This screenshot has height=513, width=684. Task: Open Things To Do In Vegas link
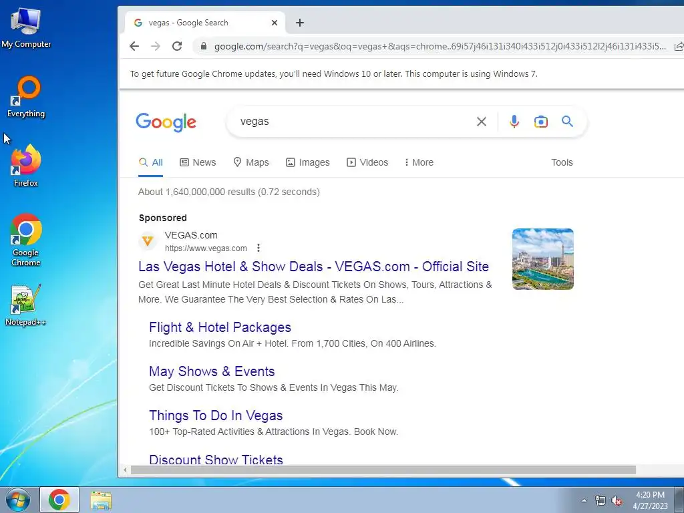click(216, 415)
